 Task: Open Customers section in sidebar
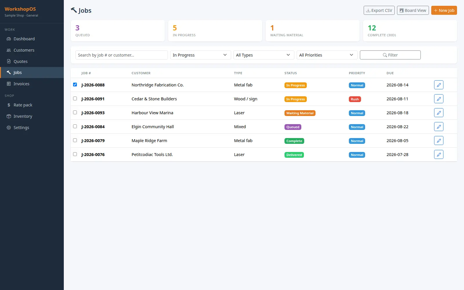32,50
